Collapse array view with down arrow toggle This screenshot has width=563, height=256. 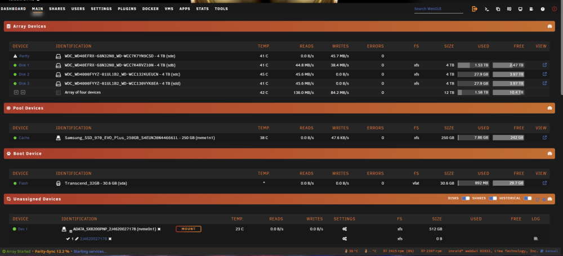click(16, 92)
